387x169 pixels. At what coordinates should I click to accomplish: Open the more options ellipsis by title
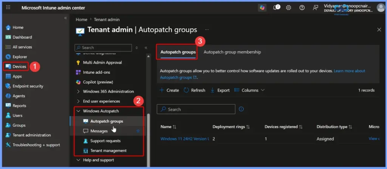(207, 30)
